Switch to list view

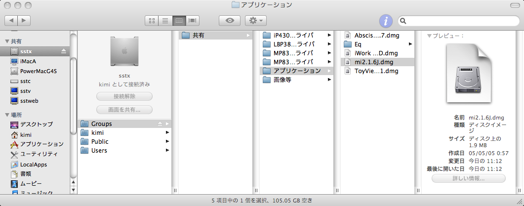165,21
